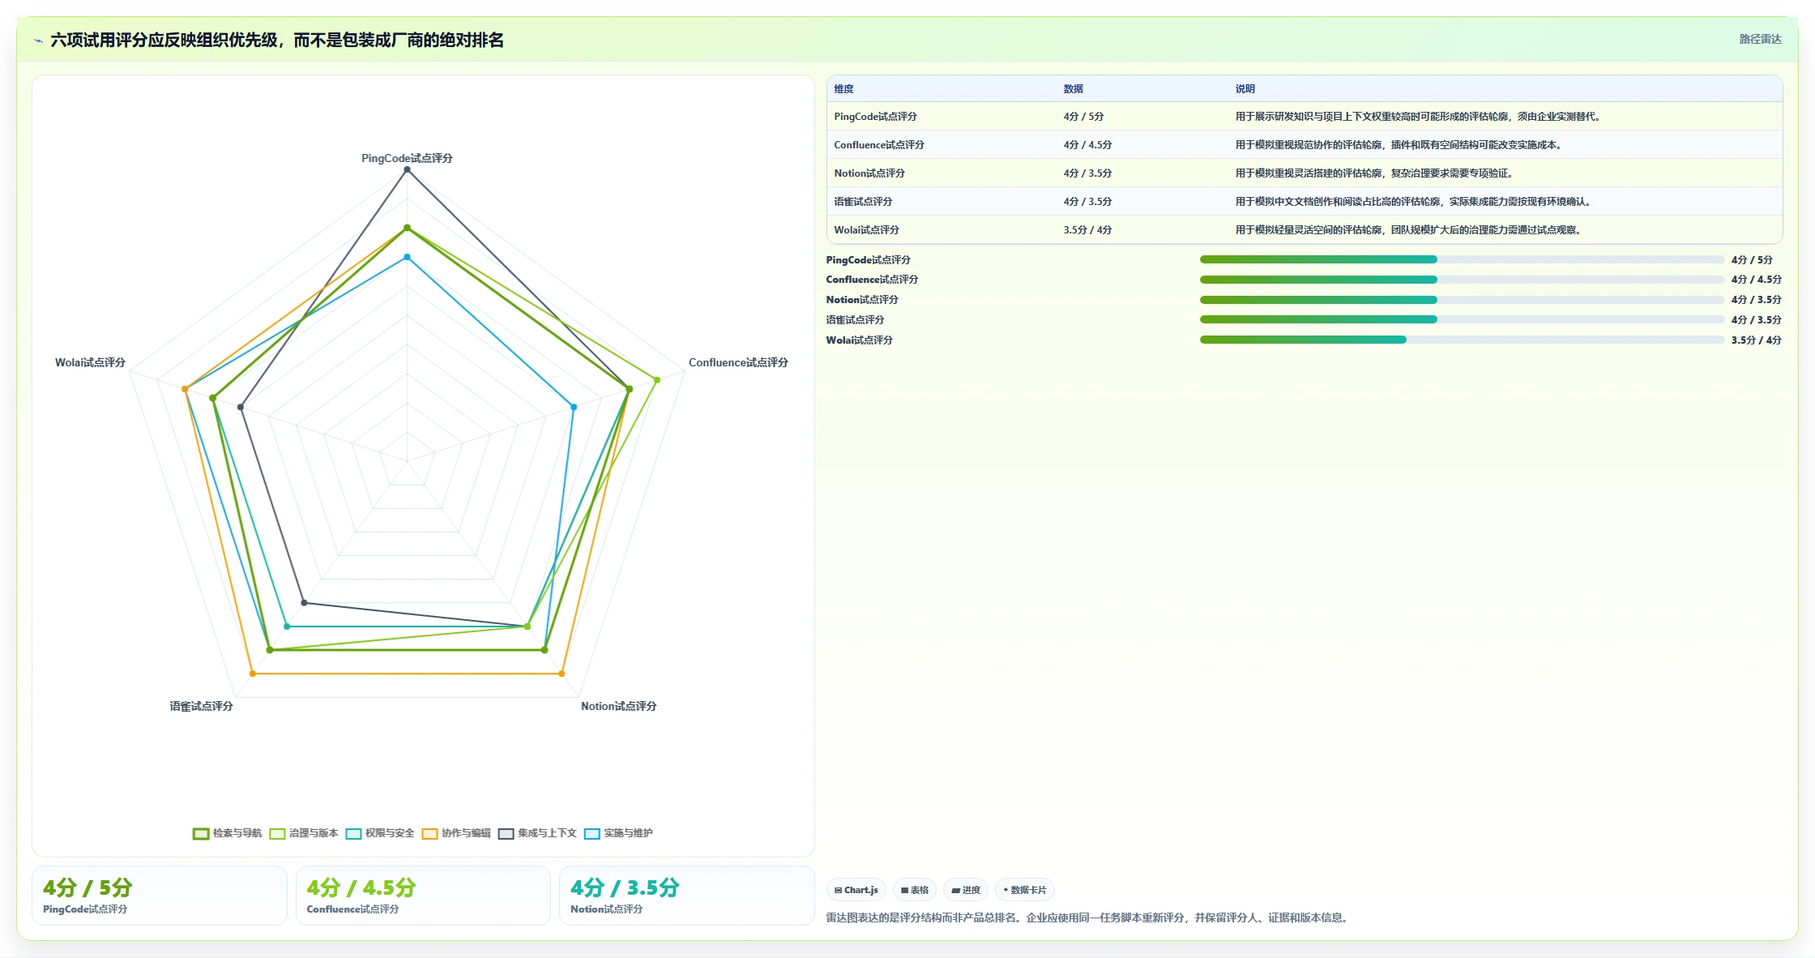Click the Notion试点评分 radar axis label

618,706
